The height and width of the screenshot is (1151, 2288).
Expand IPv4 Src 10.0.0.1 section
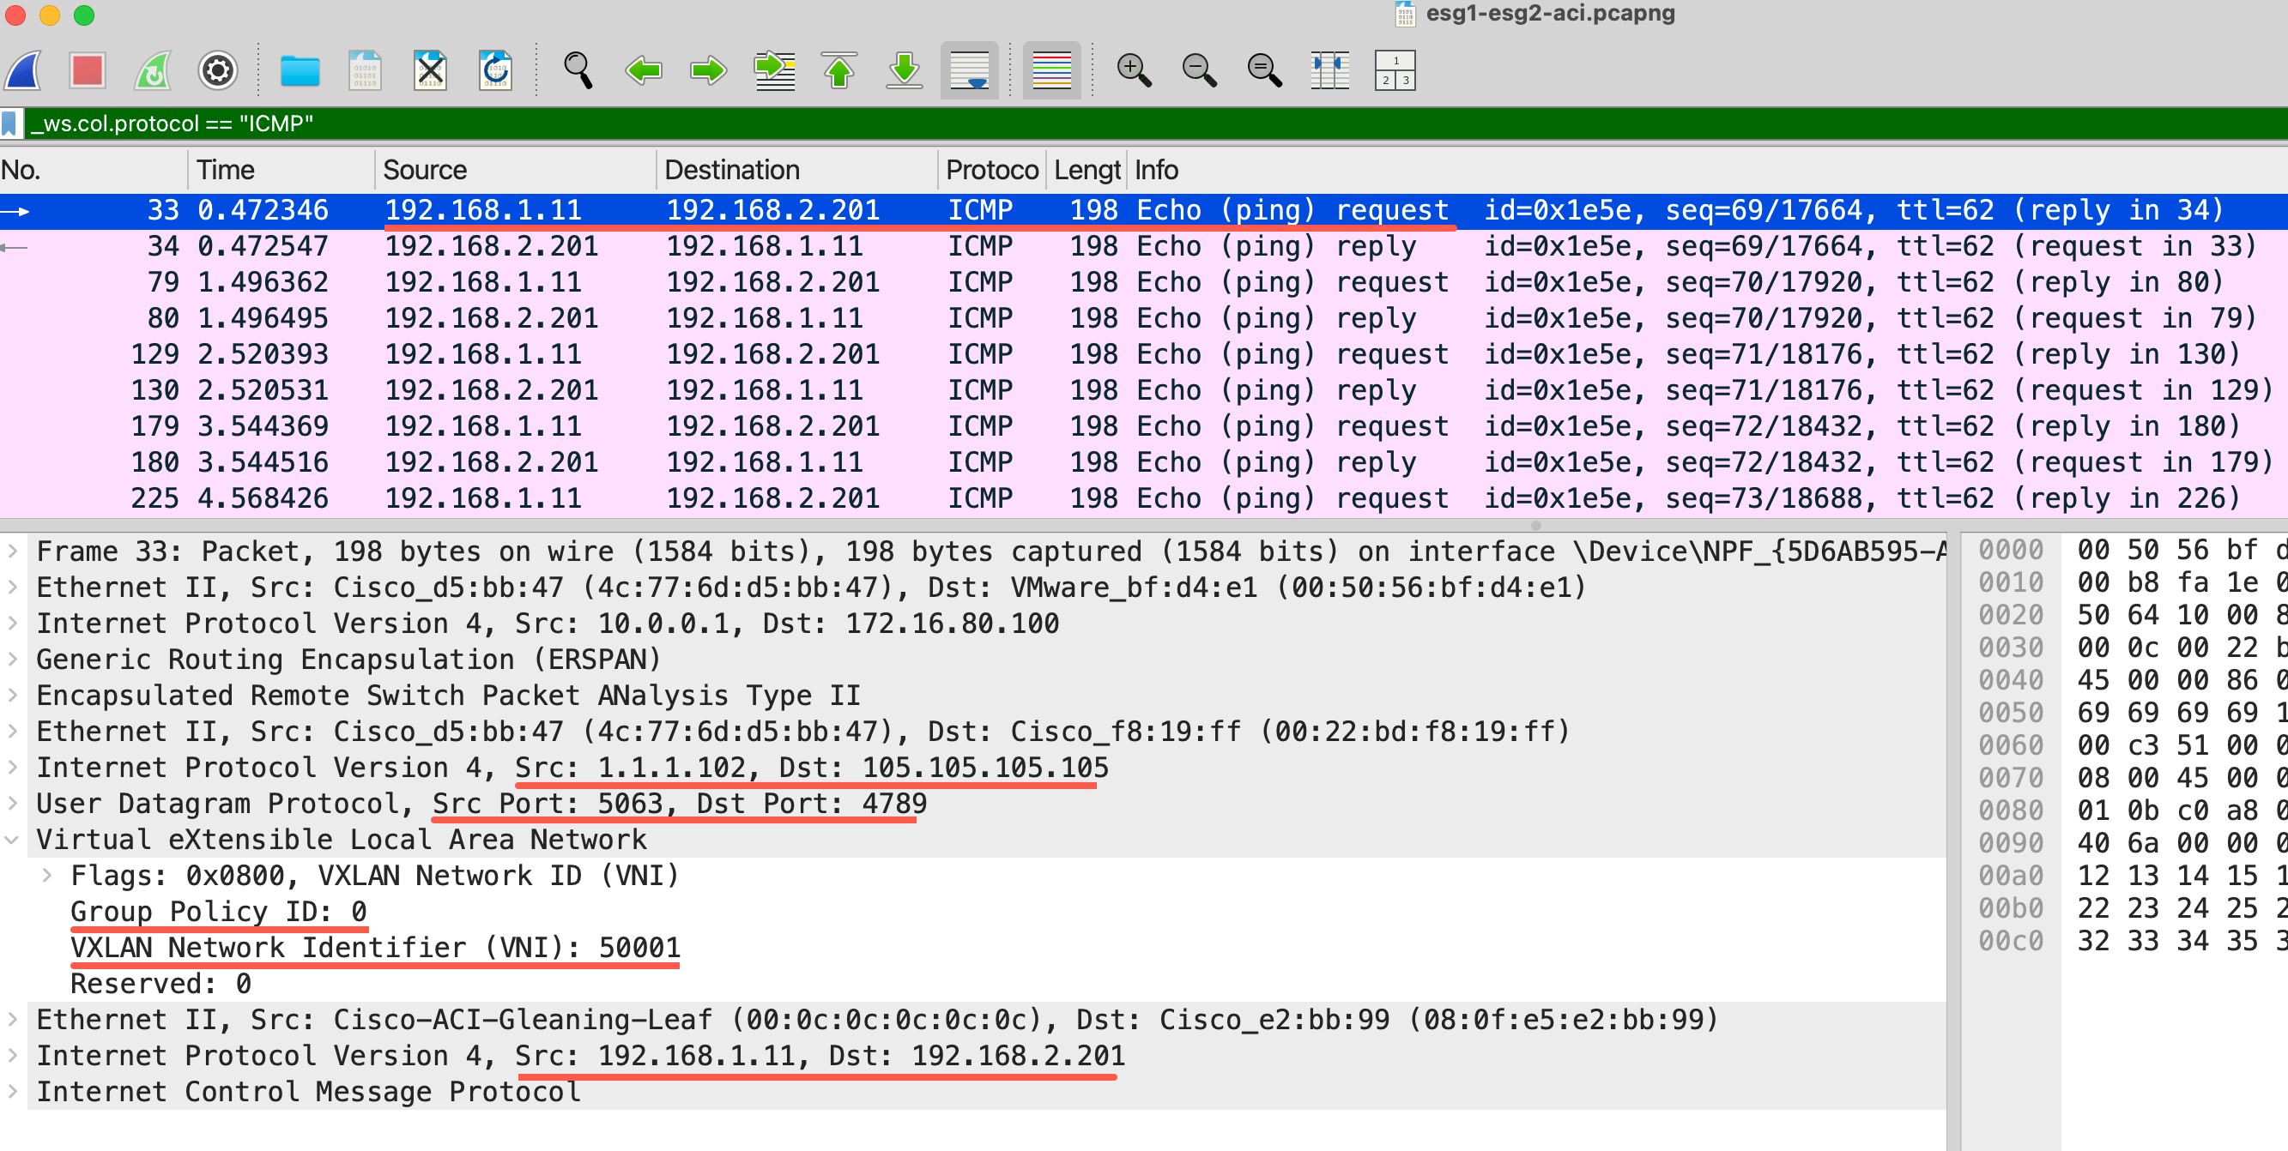pyautogui.click(x=12, y=623)
